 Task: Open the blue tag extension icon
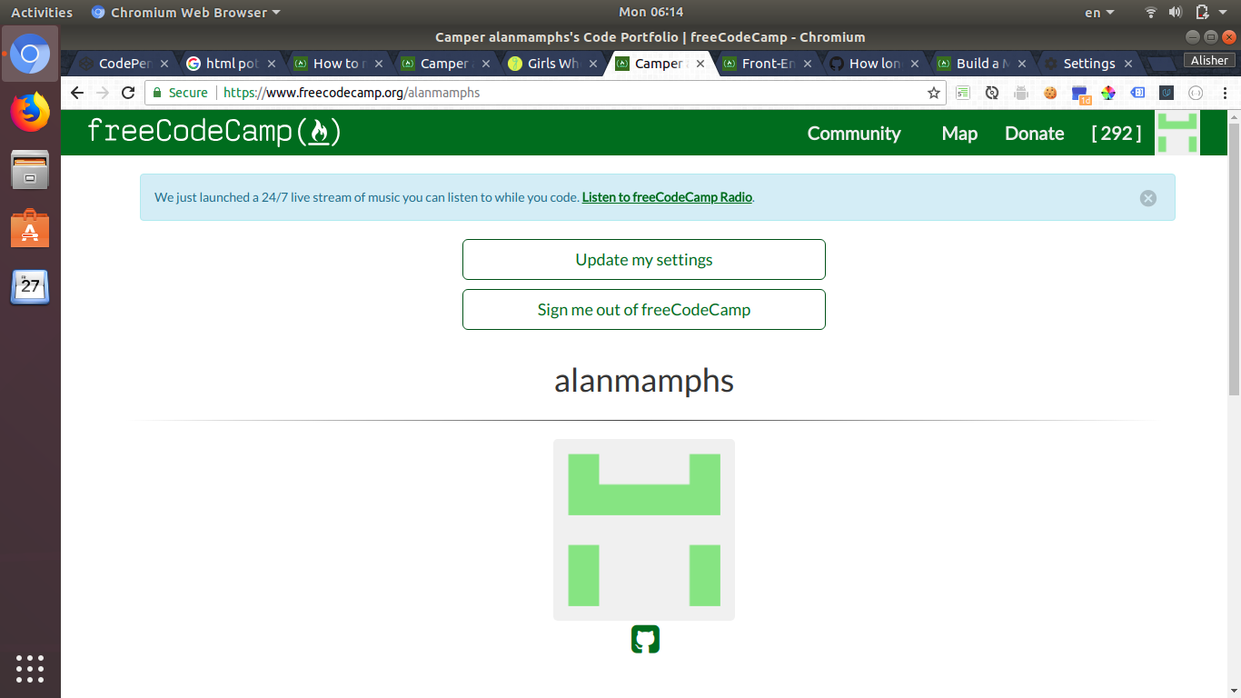click(x=1137, y=92)
